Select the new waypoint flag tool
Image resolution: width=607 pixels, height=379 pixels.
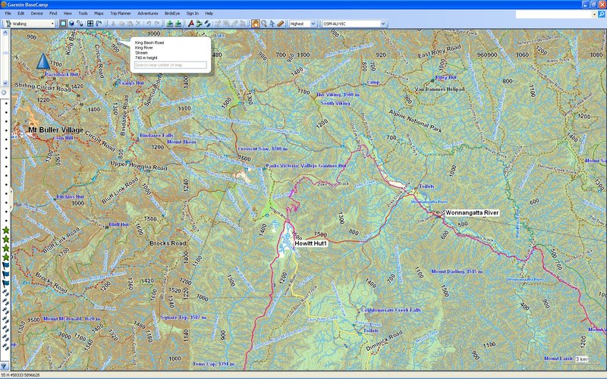click(191, 23)
